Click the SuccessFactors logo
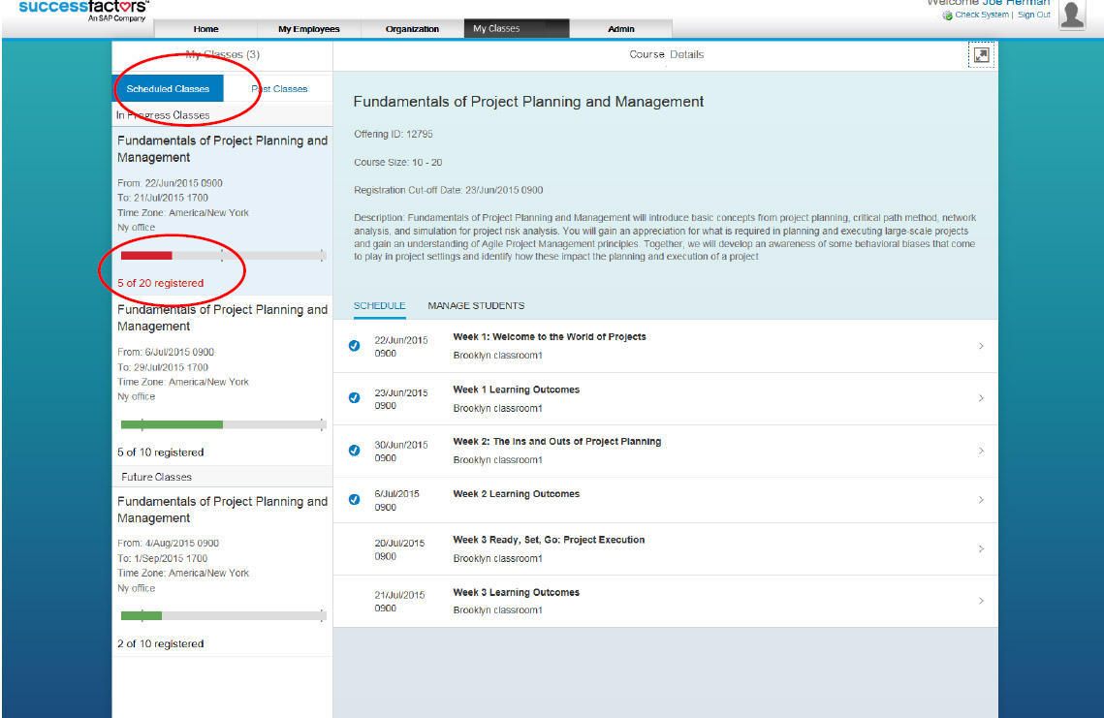The width and height of the screenshot is (1104, 718). 84,10
